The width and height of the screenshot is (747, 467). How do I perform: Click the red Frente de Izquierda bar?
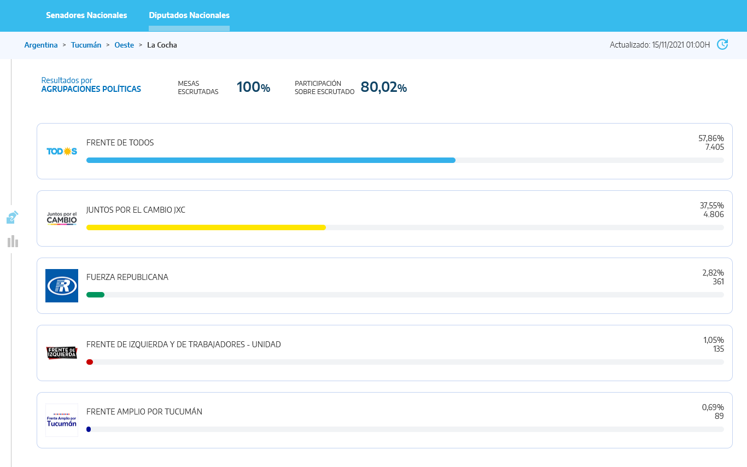(x=90, y=362)
